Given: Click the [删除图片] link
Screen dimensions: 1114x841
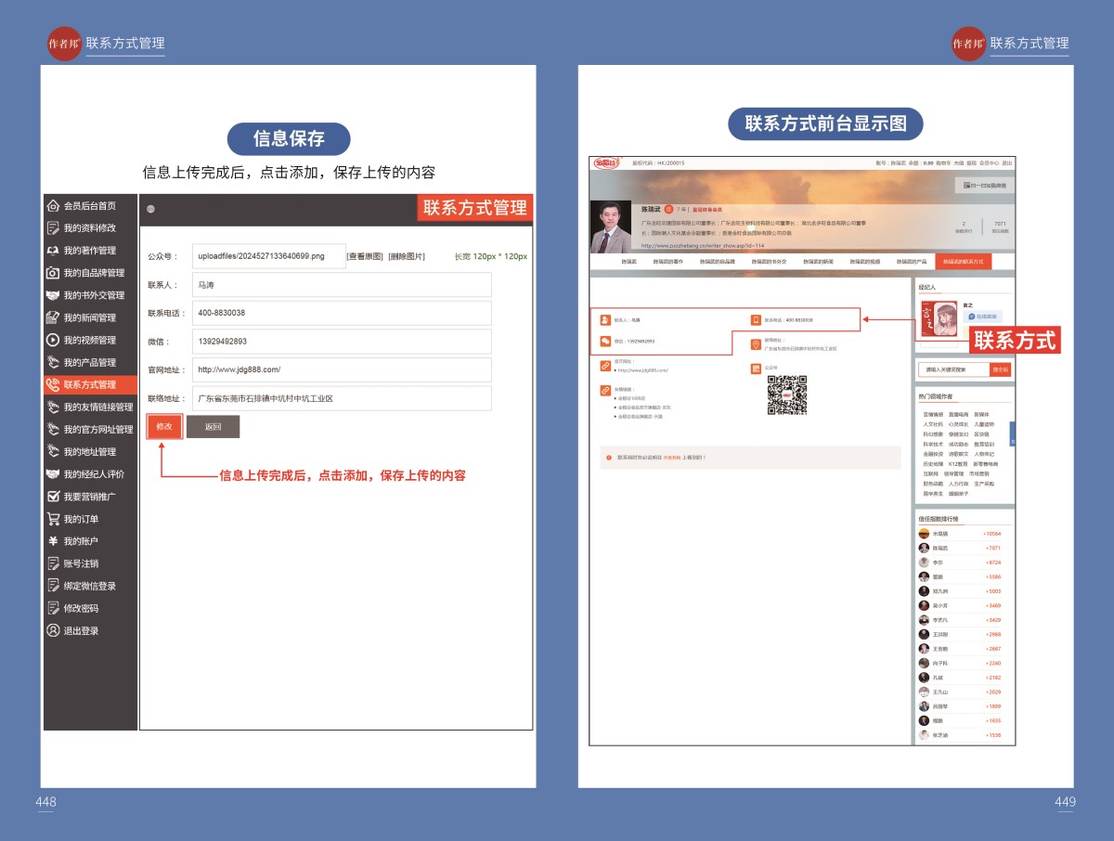Looking at the screenshot, I should [407, 256].
